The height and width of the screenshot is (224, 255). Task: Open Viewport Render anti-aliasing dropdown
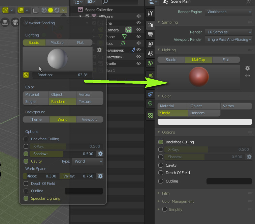pos(228,39)
